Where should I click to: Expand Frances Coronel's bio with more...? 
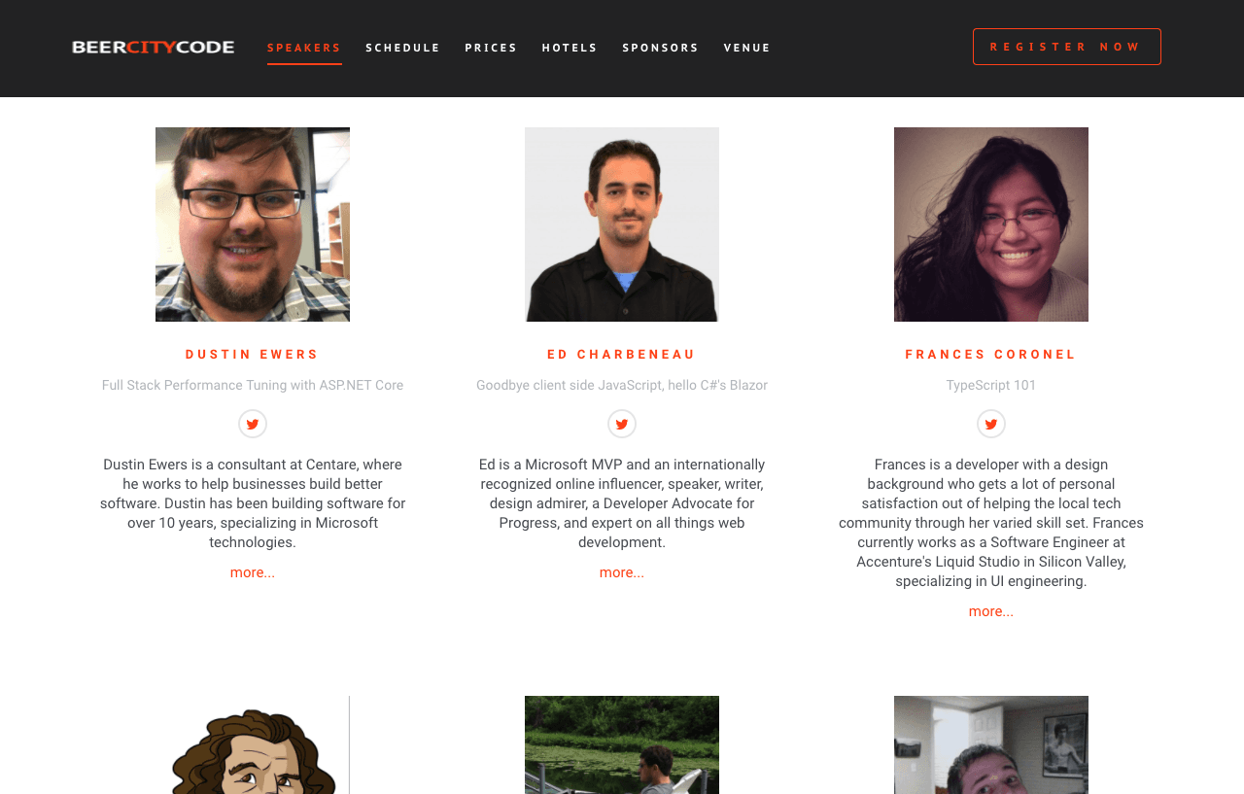[x=991, y=611]
